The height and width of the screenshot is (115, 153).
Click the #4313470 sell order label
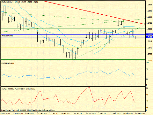[x=7, y=36]
